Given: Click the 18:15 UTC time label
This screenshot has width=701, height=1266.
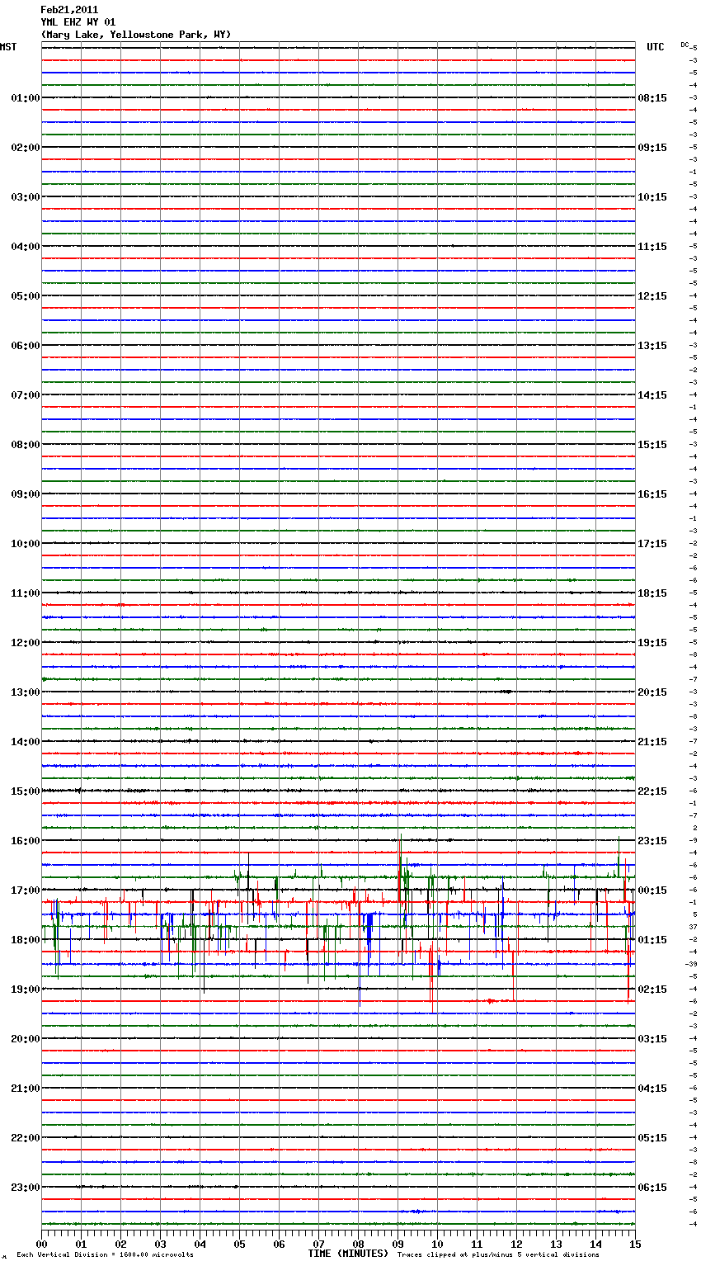Looking at the screenshot, I should 652,593.
